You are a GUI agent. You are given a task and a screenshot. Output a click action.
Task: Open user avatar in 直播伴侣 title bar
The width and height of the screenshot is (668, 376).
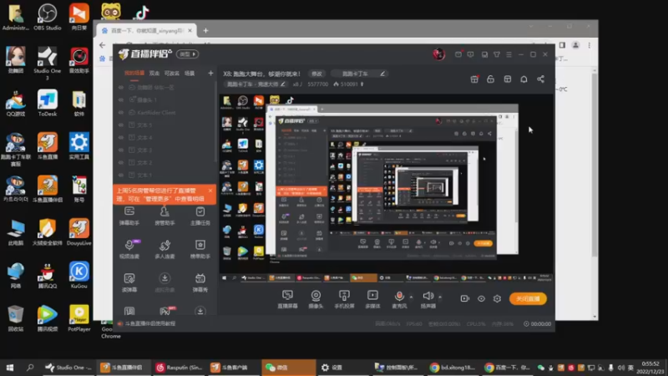pos(439,54)
